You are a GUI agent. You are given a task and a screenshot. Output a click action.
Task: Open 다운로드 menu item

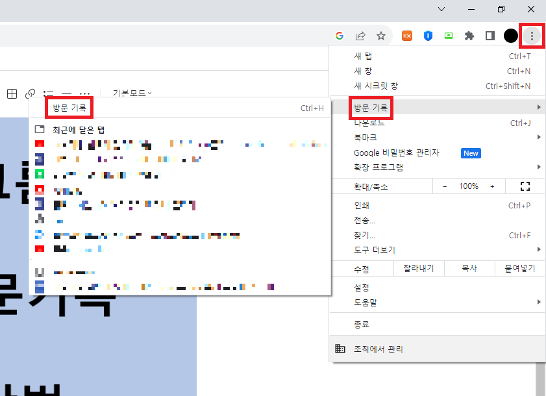click(437, 123)
